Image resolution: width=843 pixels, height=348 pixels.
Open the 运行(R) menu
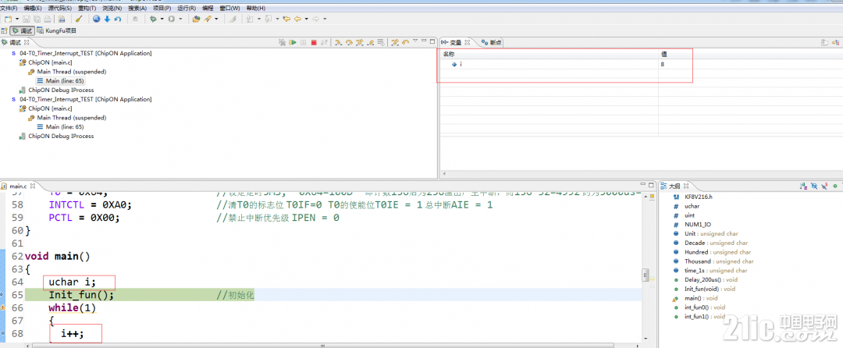click(x=187, y=8)
